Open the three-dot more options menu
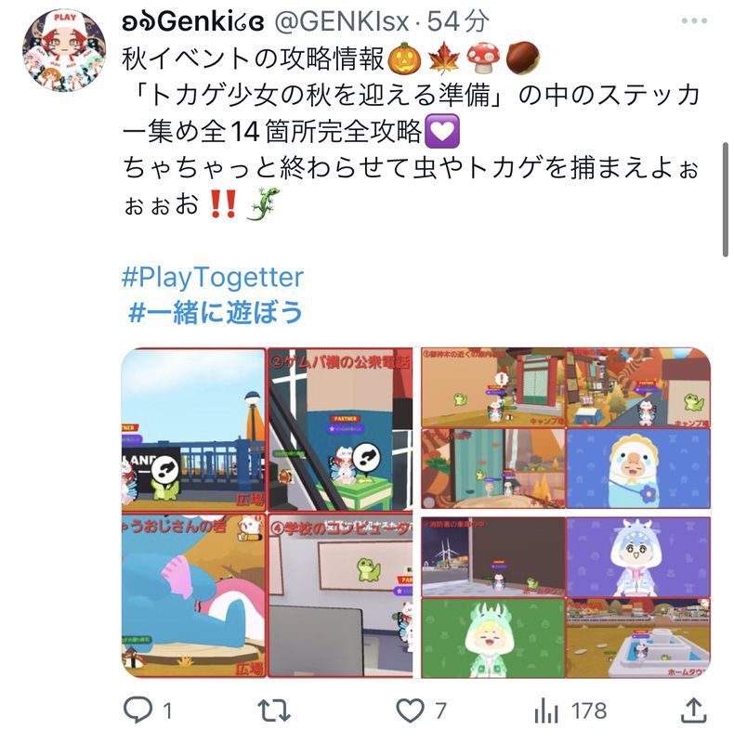Screen dimensions: 734x743 tap(694, 20)
